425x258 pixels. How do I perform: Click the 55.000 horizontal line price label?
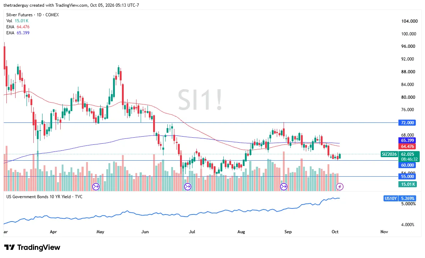pos(407,177)
